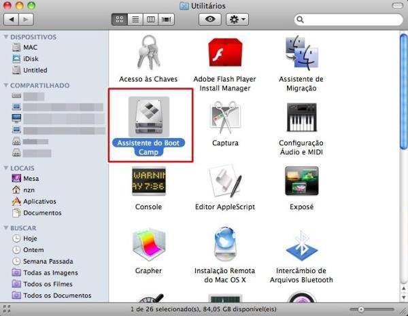Viewport: 408px width, 316px height.
Task: Switch to column view mode
Action: tap(151, 20)
